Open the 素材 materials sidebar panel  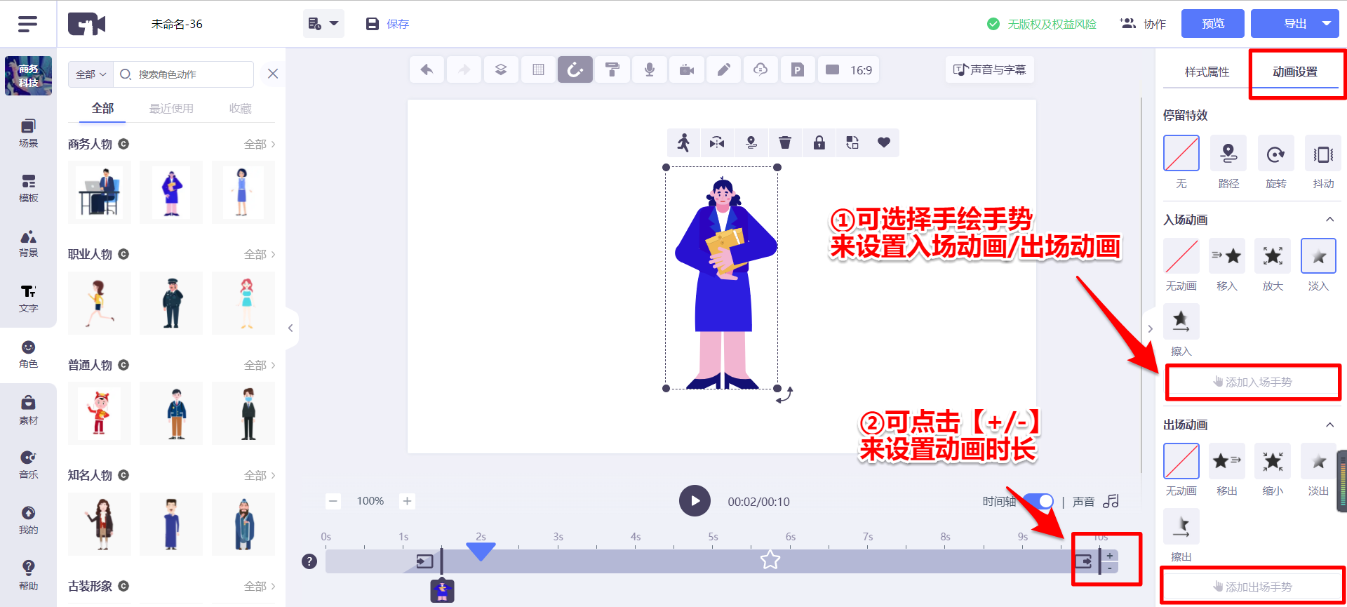click(28, 411)
